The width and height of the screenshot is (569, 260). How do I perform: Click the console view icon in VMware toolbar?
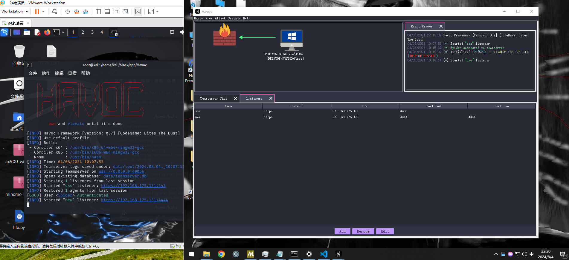pos(138,12)
